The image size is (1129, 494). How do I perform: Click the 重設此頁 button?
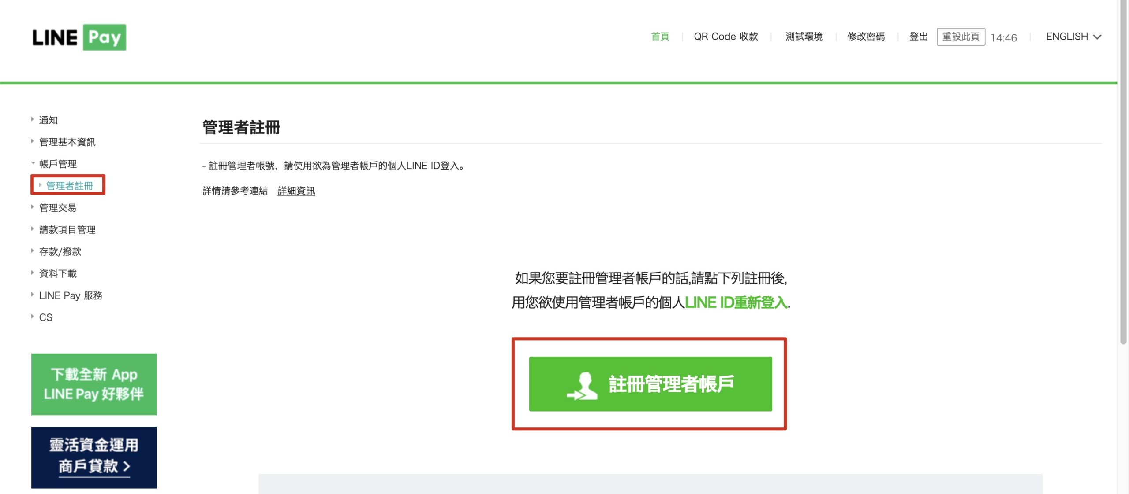(x=961, y=37)
